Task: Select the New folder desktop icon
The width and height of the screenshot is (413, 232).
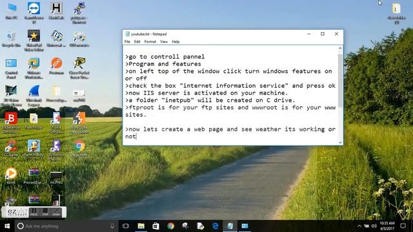Action: coord(34,121)
